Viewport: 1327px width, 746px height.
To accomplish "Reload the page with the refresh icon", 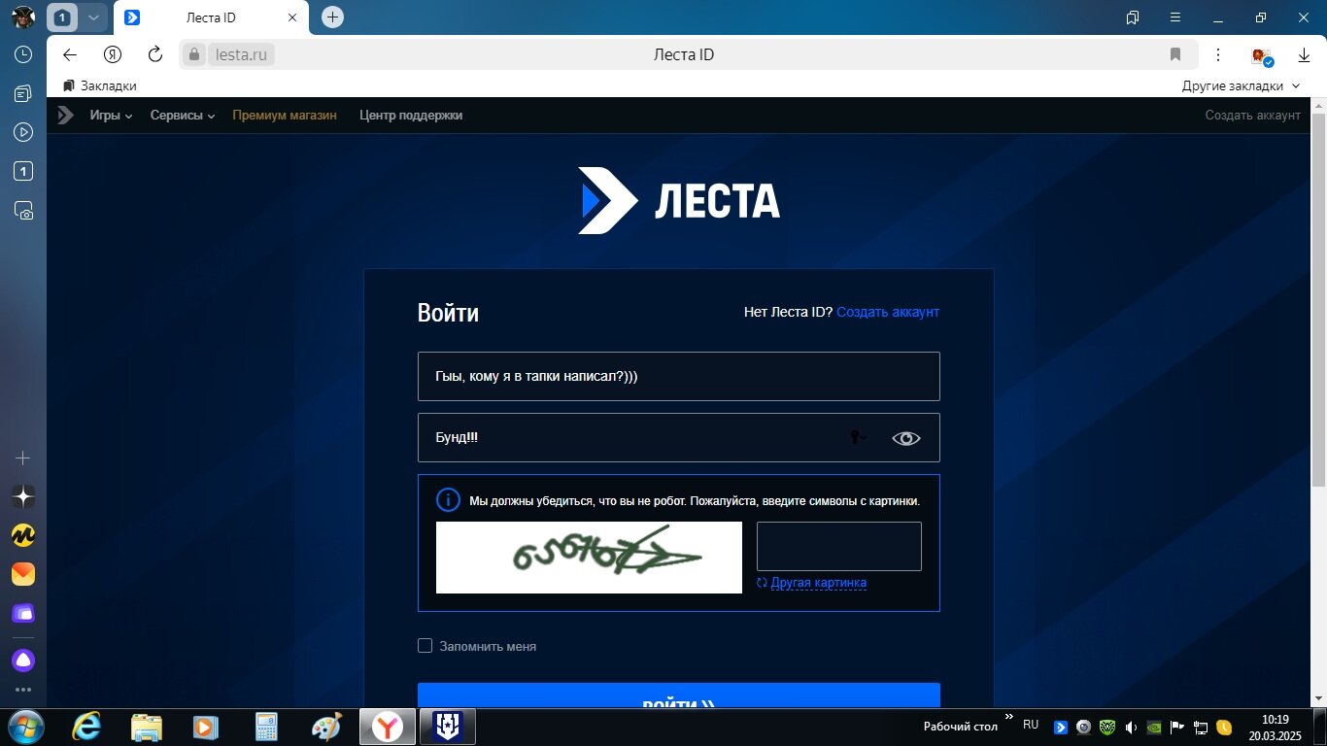I will (x=155, y=54).
